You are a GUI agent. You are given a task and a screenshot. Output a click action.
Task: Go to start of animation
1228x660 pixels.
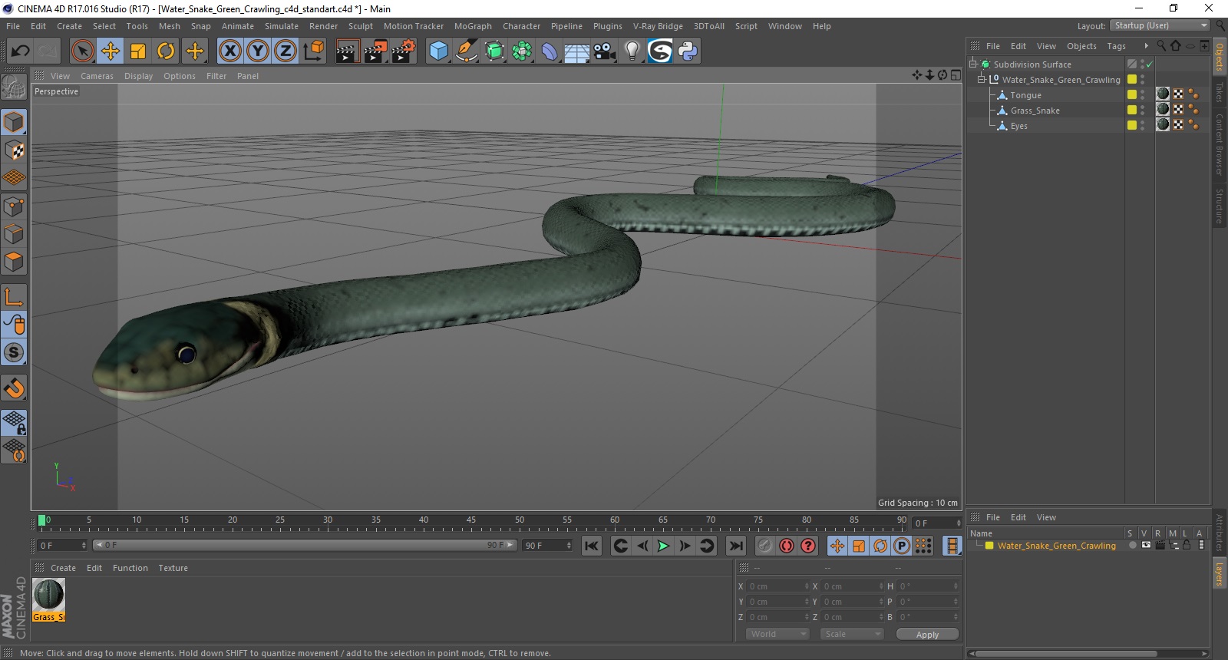(591, 546)
